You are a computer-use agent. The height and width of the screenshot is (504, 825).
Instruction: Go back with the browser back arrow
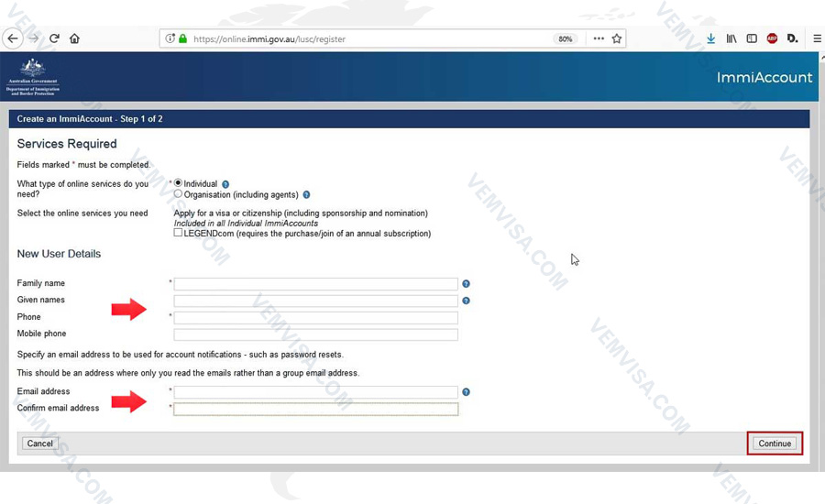tap(13, 38)
